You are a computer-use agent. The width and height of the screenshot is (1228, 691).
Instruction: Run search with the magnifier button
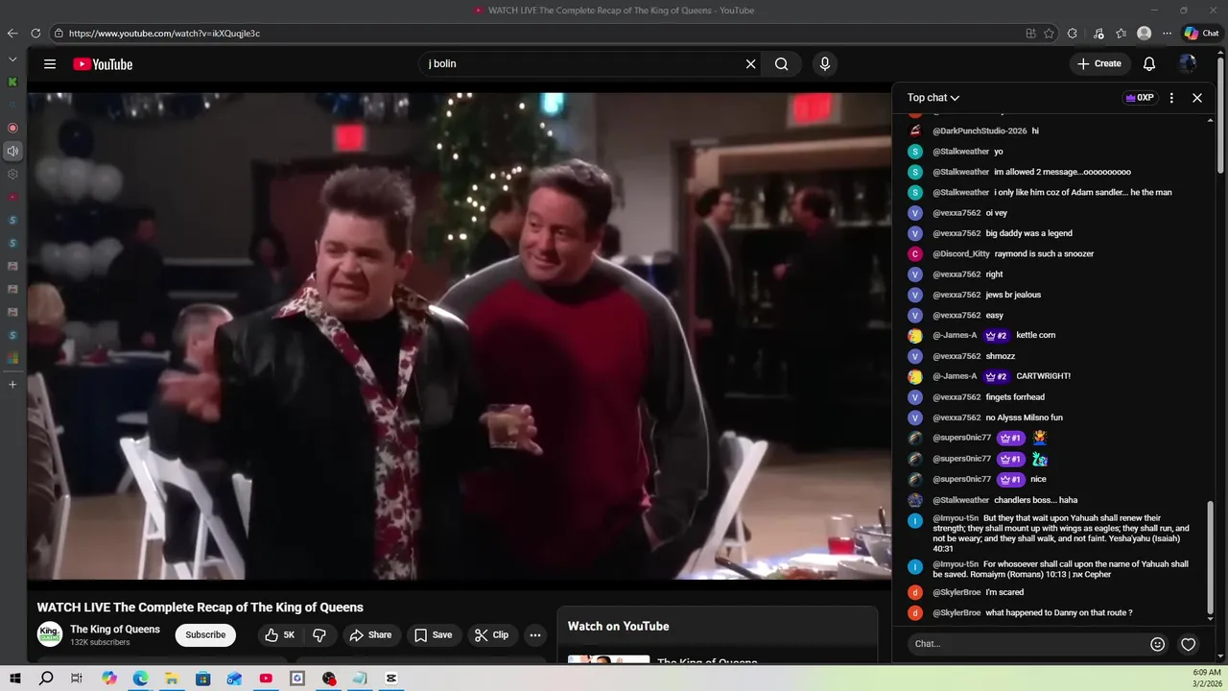pyautogui.click(x=782, y=64)
